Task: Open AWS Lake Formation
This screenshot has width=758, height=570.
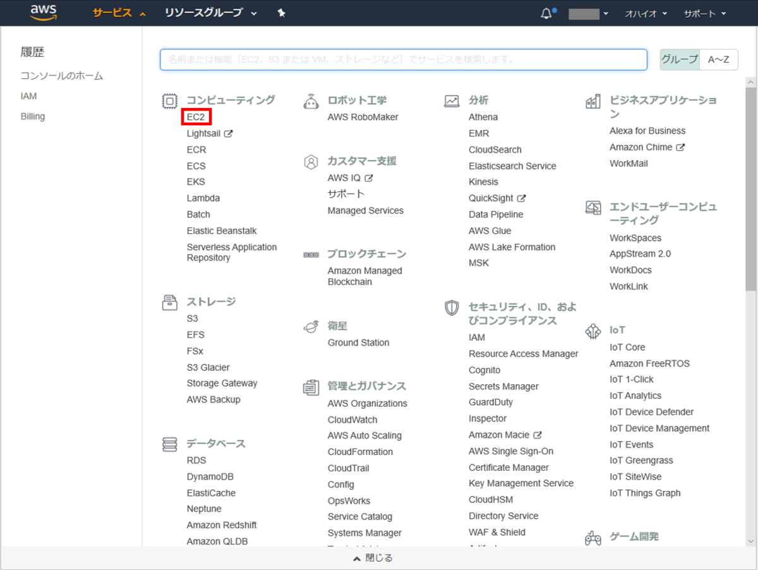Action: click(x=512, y=247)
